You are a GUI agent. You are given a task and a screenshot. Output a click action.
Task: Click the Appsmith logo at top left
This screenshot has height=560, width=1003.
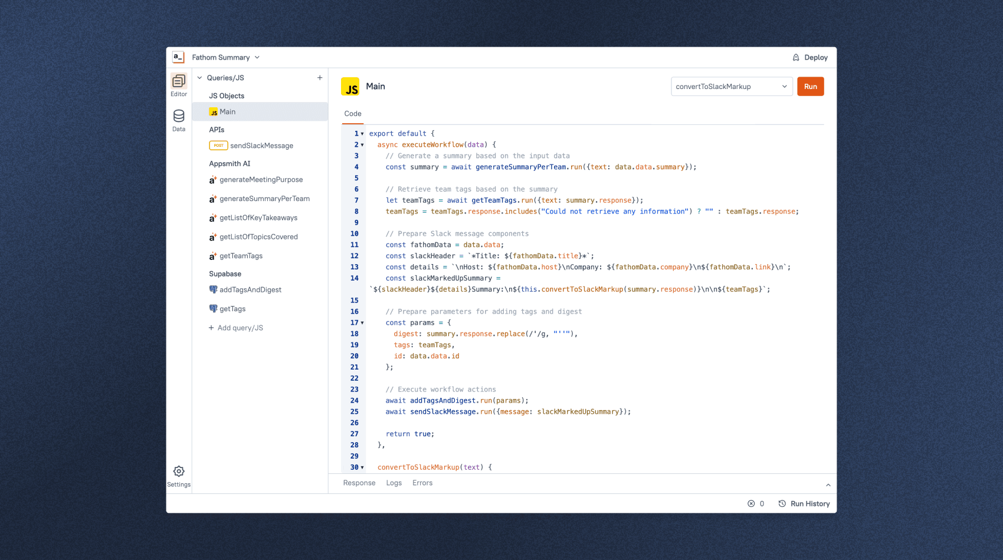click(178, 57)
